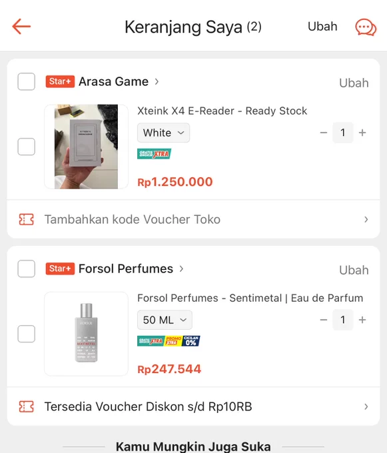The image size is (387, 453).
Task: Open the White color variant dropdown
Action: coord(163,133)
